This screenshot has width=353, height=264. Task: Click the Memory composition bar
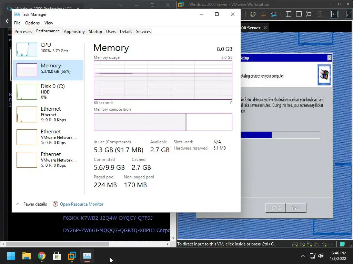(x=163, y=122)
